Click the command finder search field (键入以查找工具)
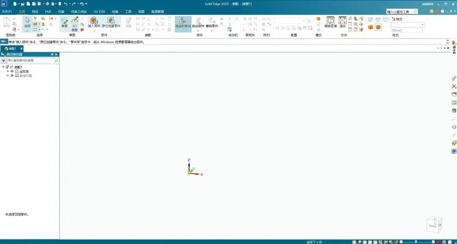 [402, 11]
